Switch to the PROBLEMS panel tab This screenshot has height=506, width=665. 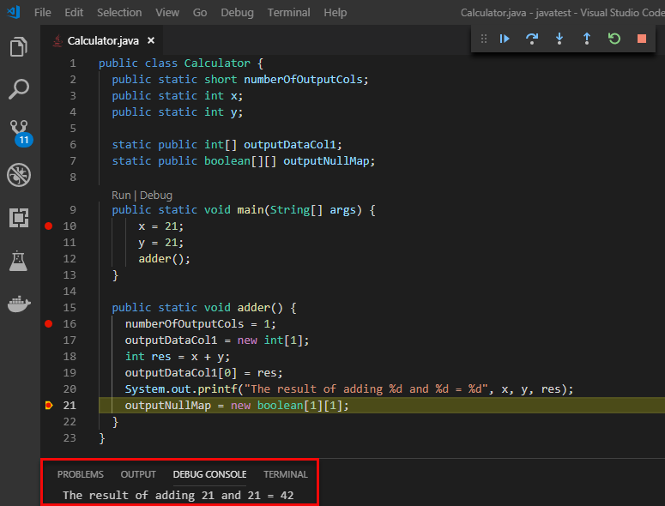tap(81, 474)
